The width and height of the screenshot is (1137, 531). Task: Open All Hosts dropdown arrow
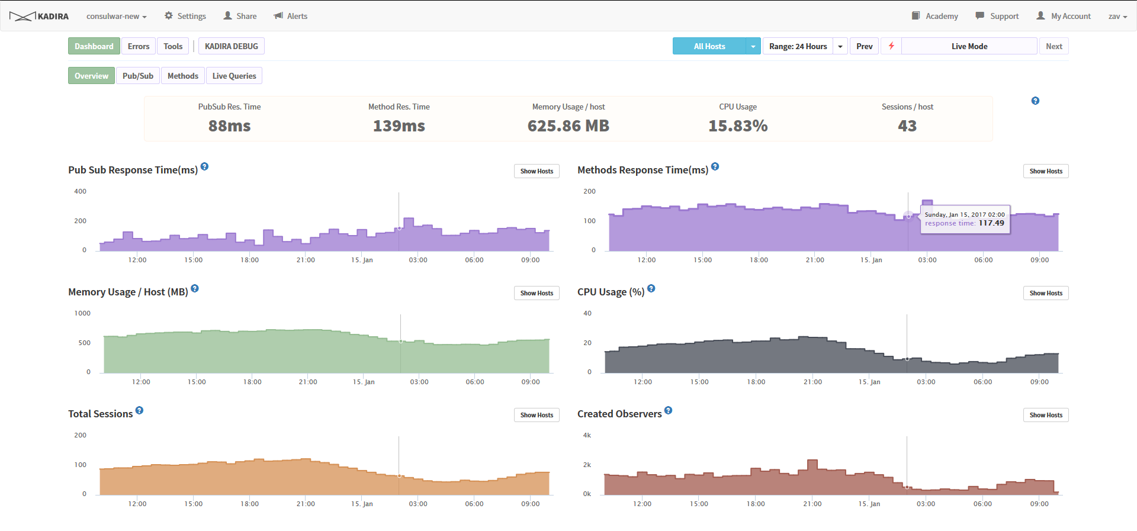[x=753, y=46]
